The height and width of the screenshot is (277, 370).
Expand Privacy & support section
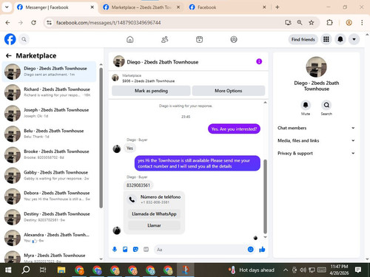click(x=316, y=153)
